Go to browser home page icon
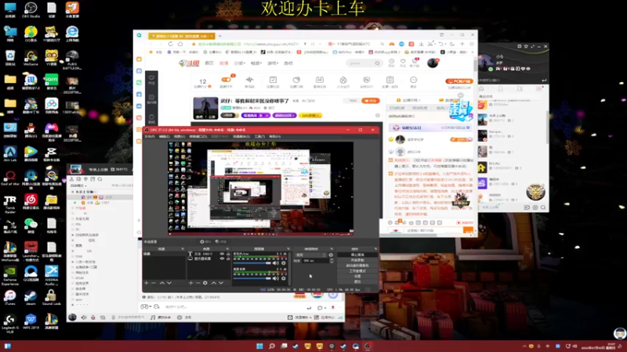627x352 pixels. (180, 44)
